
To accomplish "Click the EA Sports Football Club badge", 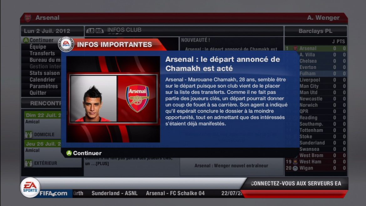I will pos(66,44).
